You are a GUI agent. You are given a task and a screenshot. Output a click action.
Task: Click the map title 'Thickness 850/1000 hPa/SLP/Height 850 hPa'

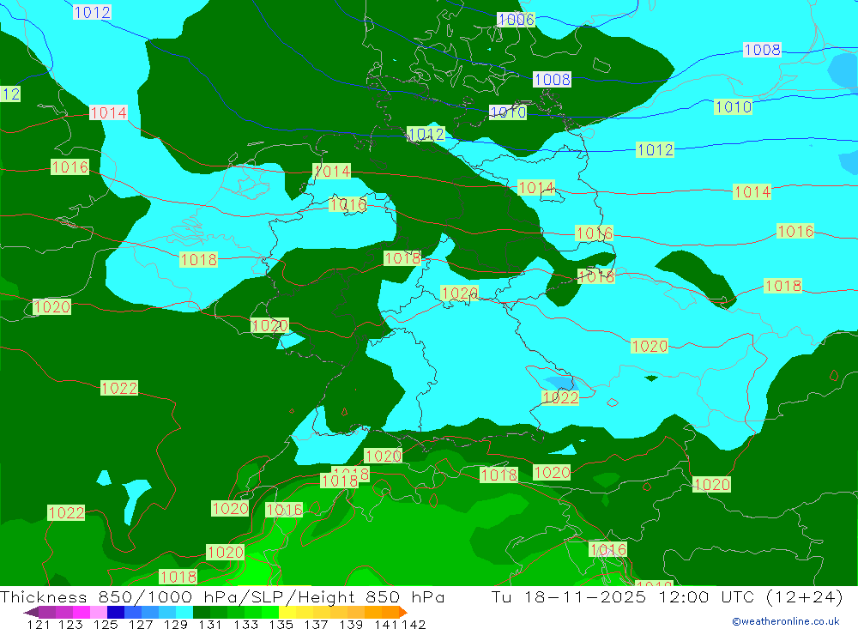(x=222, y=596)
